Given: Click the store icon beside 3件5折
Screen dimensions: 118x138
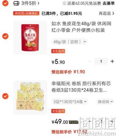Looking at the screenshot, I should click(16, 4).
